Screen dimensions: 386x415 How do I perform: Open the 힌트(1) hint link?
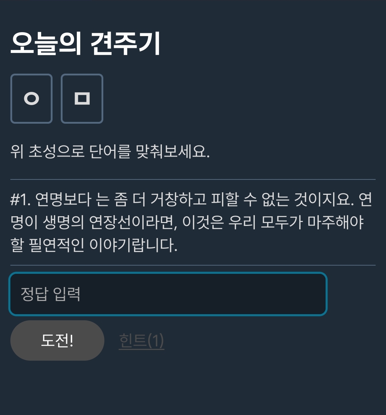[x=141, y=340]
